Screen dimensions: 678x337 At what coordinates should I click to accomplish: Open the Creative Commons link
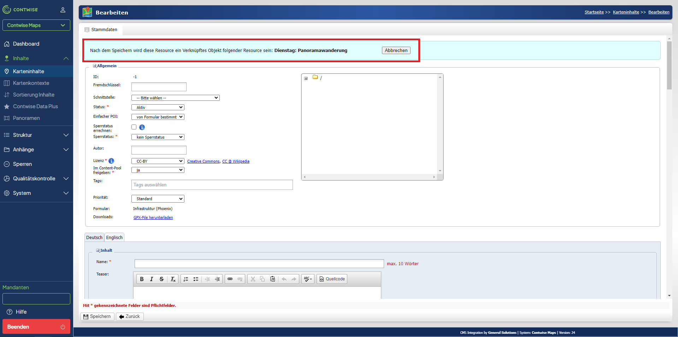[203, 161]
